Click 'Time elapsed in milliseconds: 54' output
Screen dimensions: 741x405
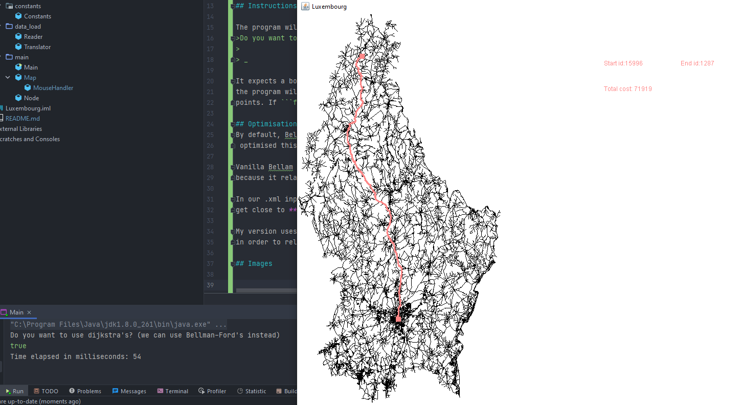76,357
